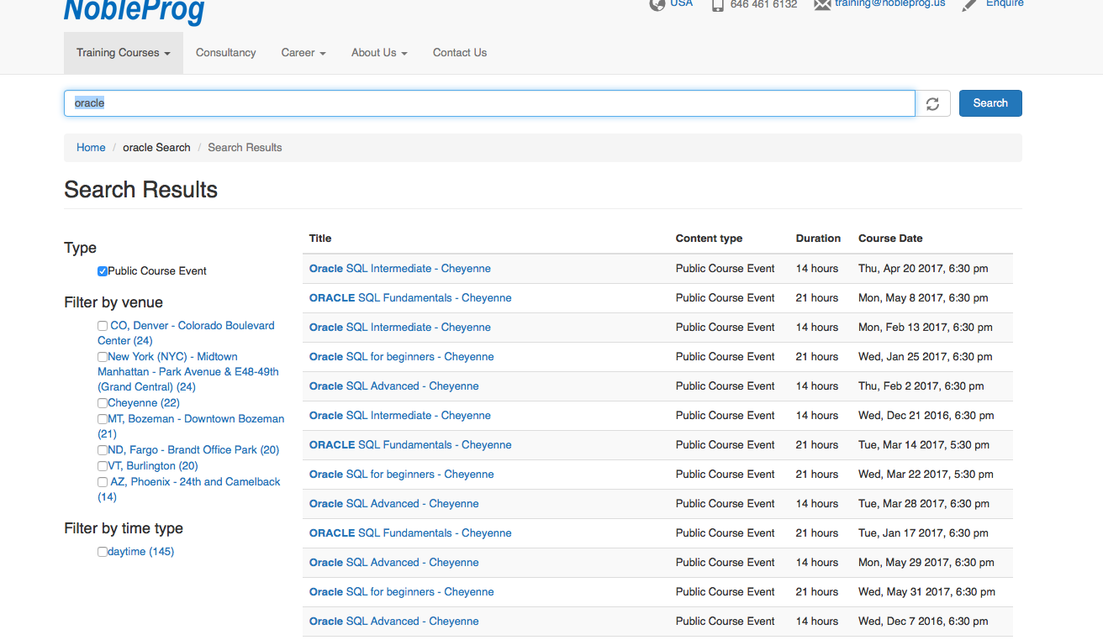Open ORACLE SQL Fundamentals course dated Mar 14 2017
This screenshot has height=640, width=1103.
pos(410,445)
